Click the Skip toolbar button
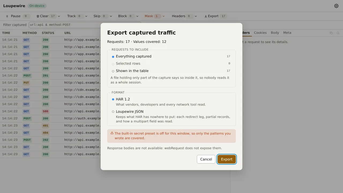 click(x=100, y=16)
